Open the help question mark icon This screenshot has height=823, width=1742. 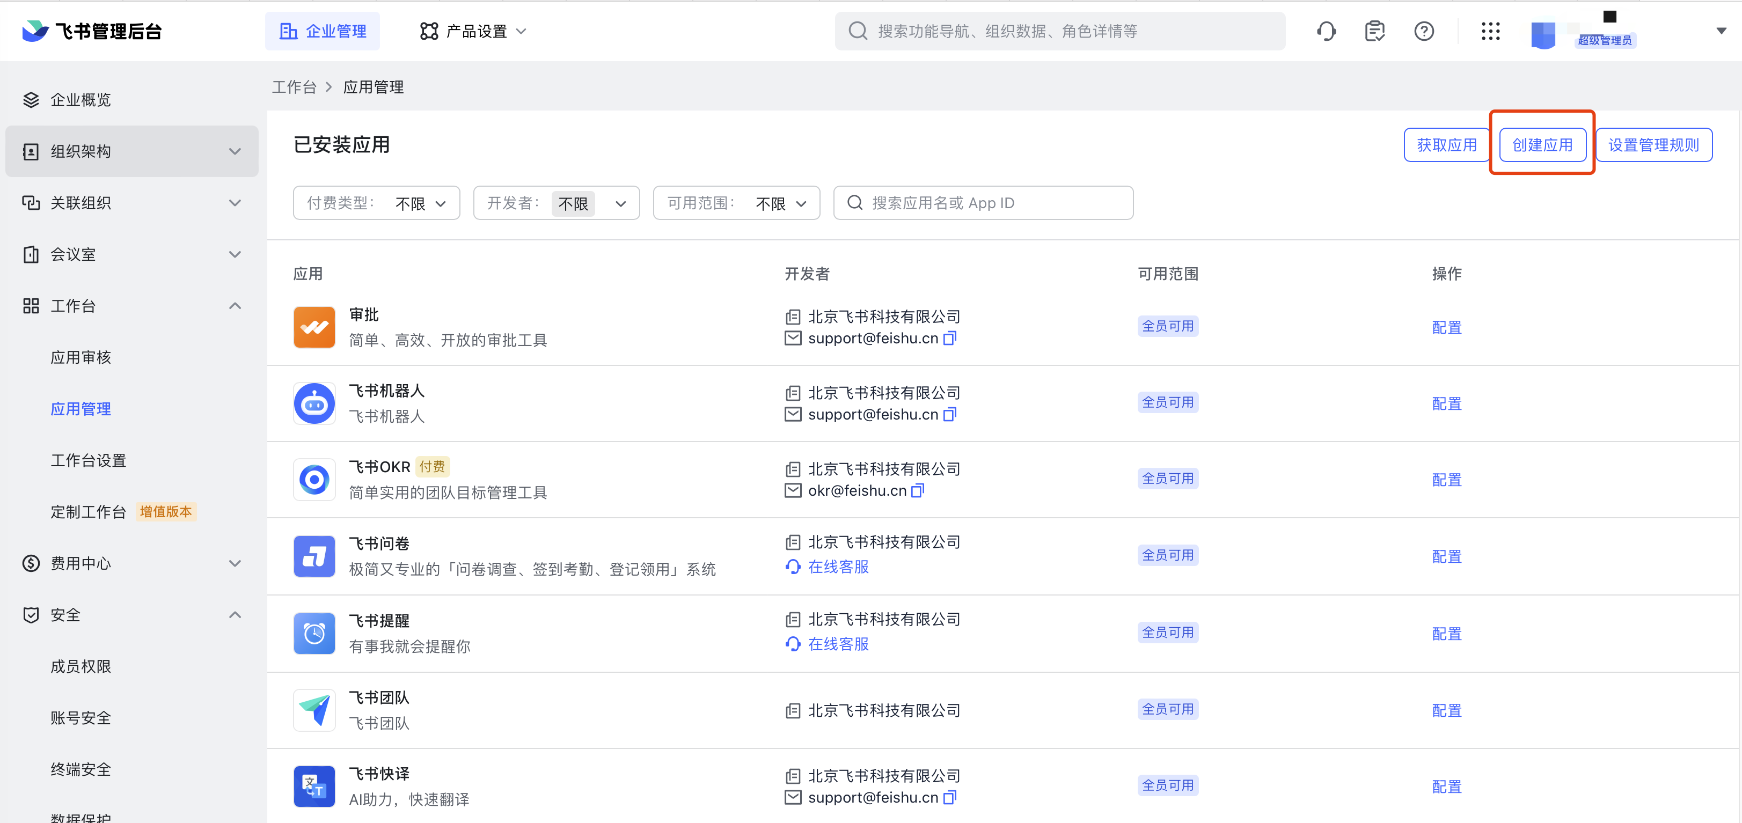pyautogui.click(x=1424, y=31)
